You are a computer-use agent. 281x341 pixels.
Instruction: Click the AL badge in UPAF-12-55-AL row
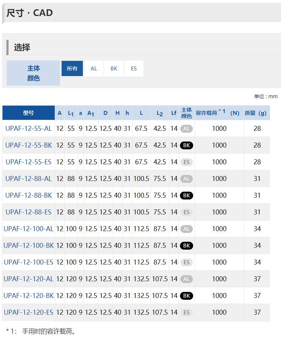[186, 129]
